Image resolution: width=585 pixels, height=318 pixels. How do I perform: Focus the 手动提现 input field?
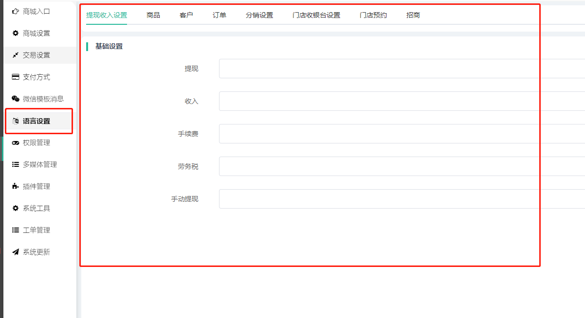click(x=402, y=199)
